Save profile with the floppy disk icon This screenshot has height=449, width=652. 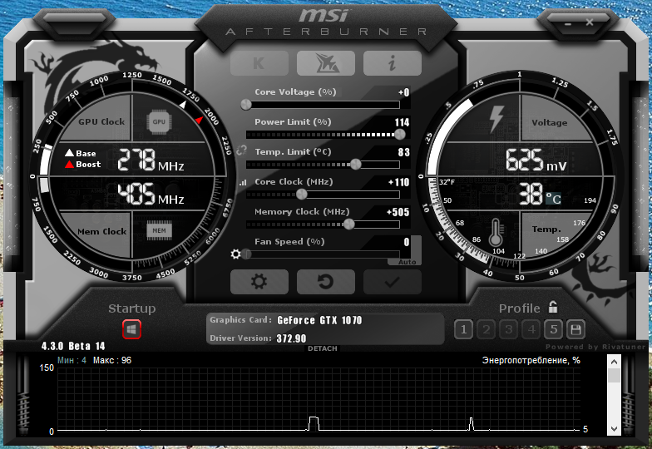[575, 329]
